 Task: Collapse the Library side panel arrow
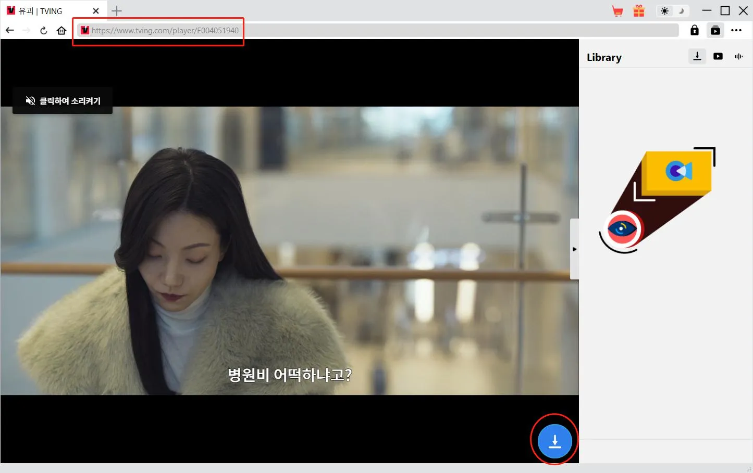click(574, 249)
